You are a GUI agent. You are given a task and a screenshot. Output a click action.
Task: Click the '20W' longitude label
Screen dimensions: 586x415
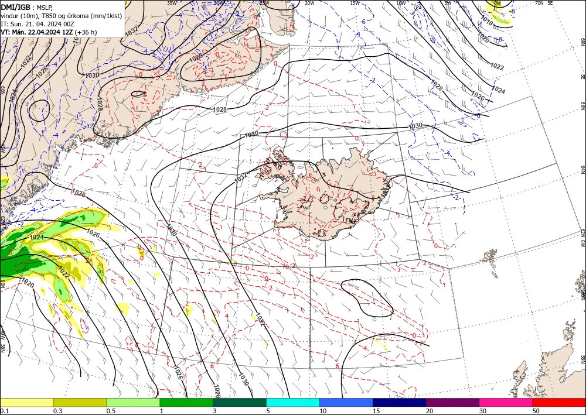[x=309, y=3]
